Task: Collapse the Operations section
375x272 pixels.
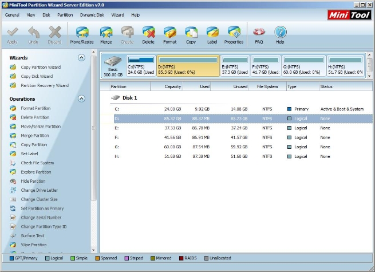Action: [x=81, y=98]
